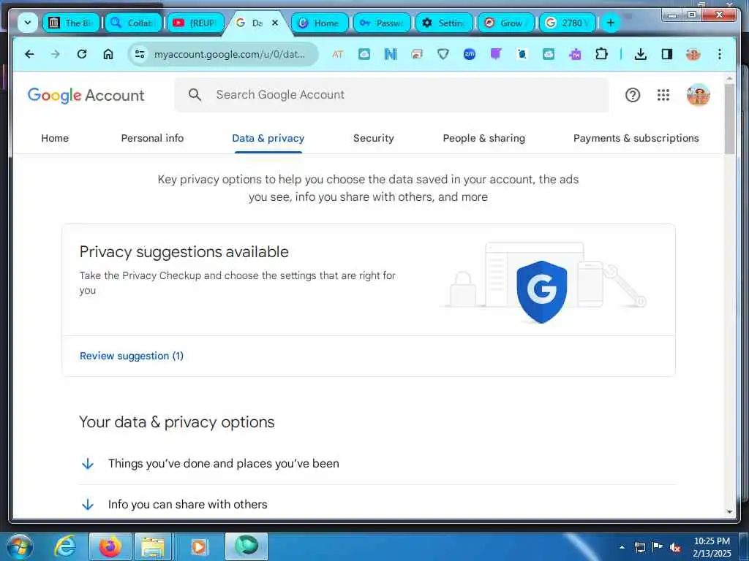Click the Privacy Checkup shield illustration

pos(542,291)
